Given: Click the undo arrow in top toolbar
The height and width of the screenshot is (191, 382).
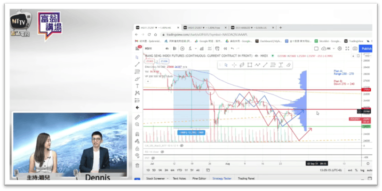Looking at the screenshot, I should [232, 48].
